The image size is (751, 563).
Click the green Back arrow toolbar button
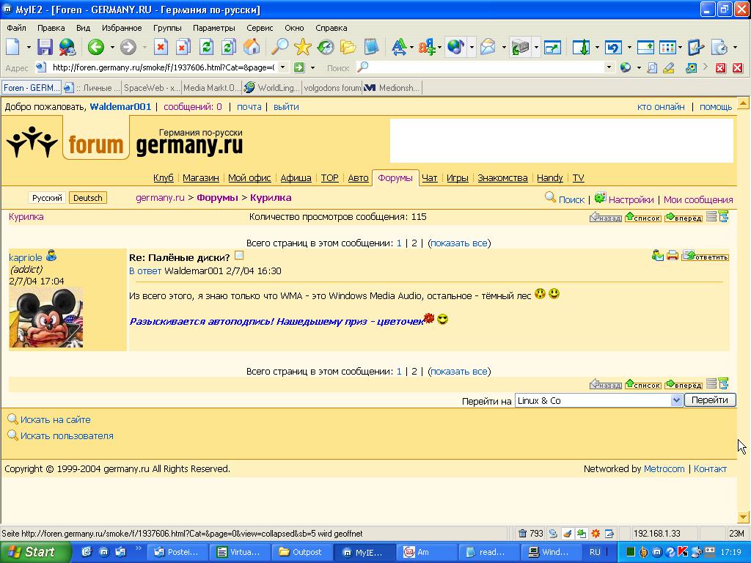pyautogui.click(x=96, y=47)
